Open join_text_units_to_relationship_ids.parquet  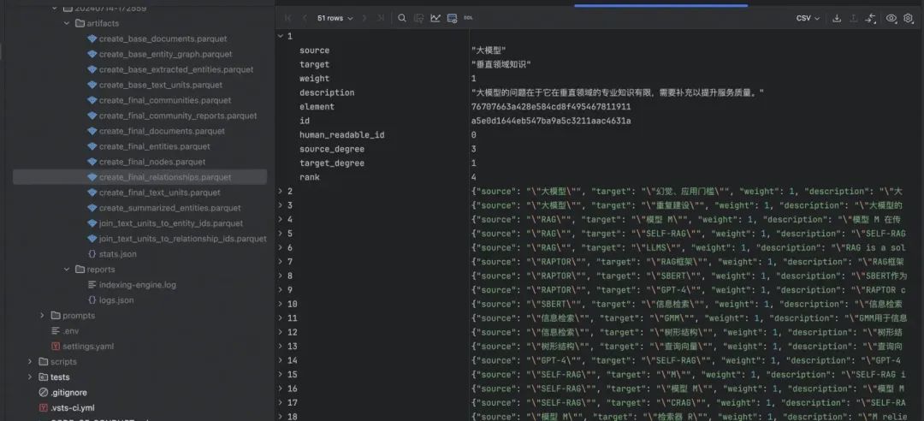tap(183, 239)
